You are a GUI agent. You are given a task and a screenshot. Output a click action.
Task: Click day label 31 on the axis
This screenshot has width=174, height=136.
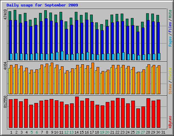point(163,132)
